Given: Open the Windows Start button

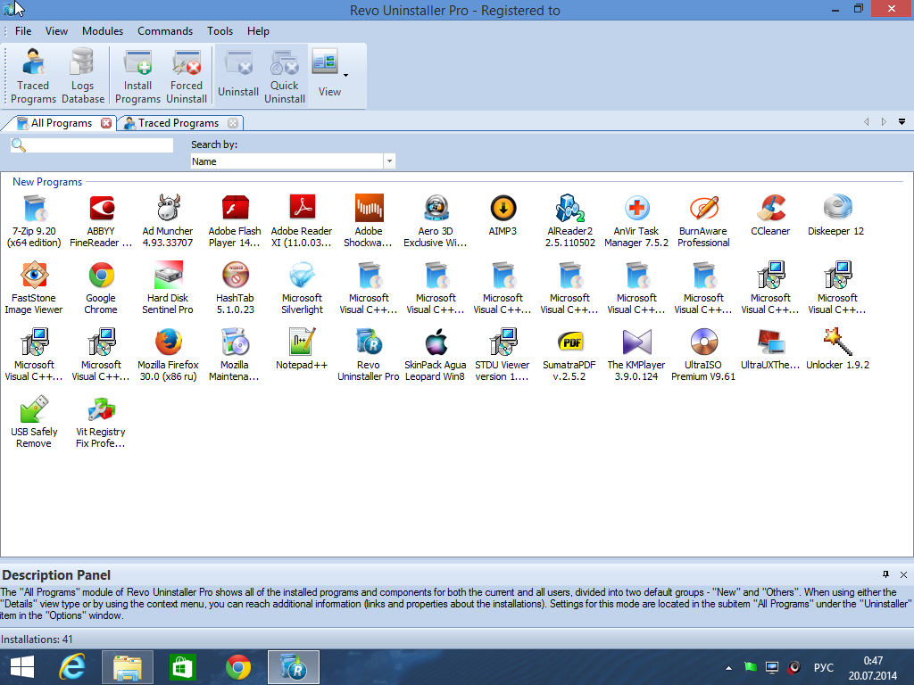Looking at the screenshot, I should [x=22, y=667].
